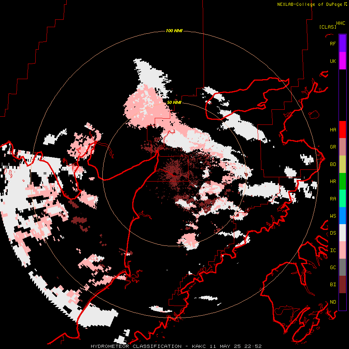
Task: Click the DS white legend swatch
Action: pyautogui.click(x=342, y=233)
